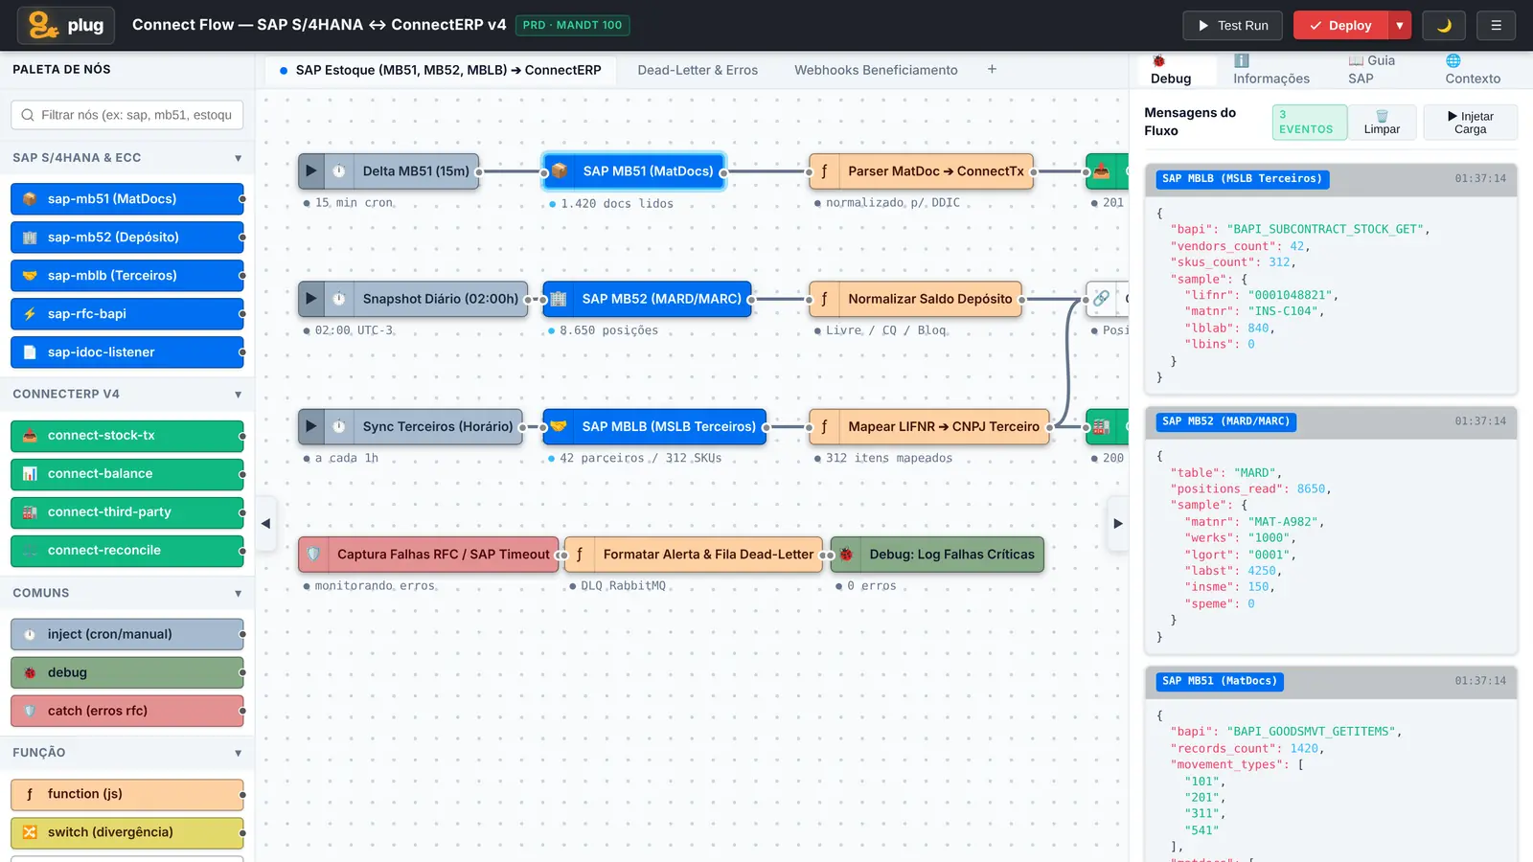
Task: Switch to Dead-Letter & Erros tab
Action: click(x=698, y=70)
